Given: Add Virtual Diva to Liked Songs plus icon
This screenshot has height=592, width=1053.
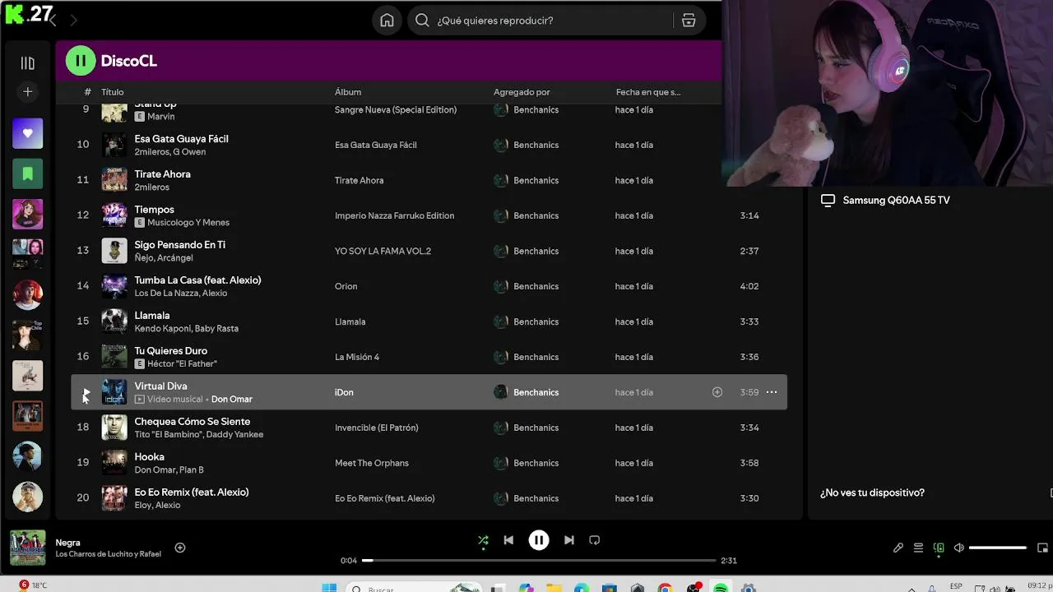Looking at the screenshot, I should (x=717, y=392).
